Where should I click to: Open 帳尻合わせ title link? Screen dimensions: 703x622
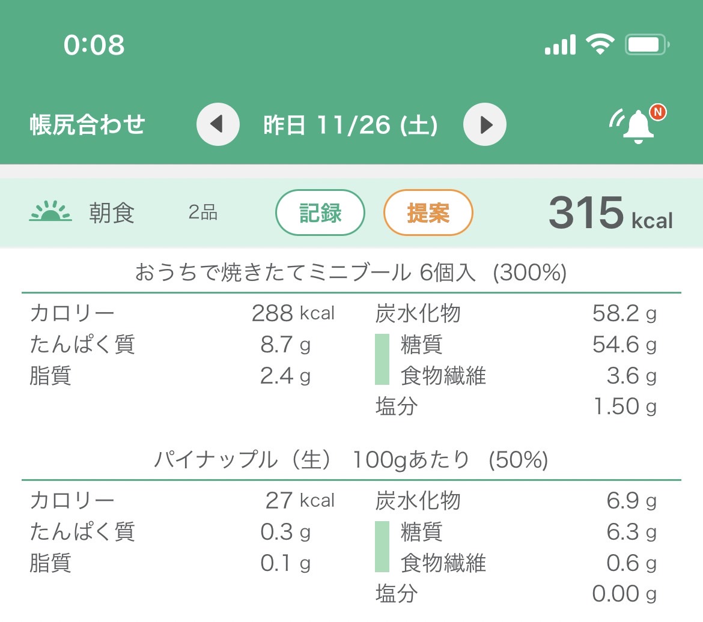point(88,124)
